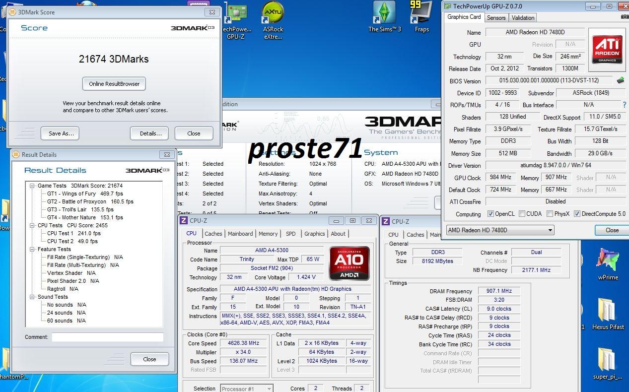Open the Hexus Pifast folder
Viewport: 629px width, 392px height.
coord(608,314)
